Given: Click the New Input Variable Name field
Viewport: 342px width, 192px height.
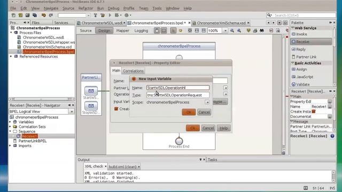Looking at the screenshot, I should 178,87.
